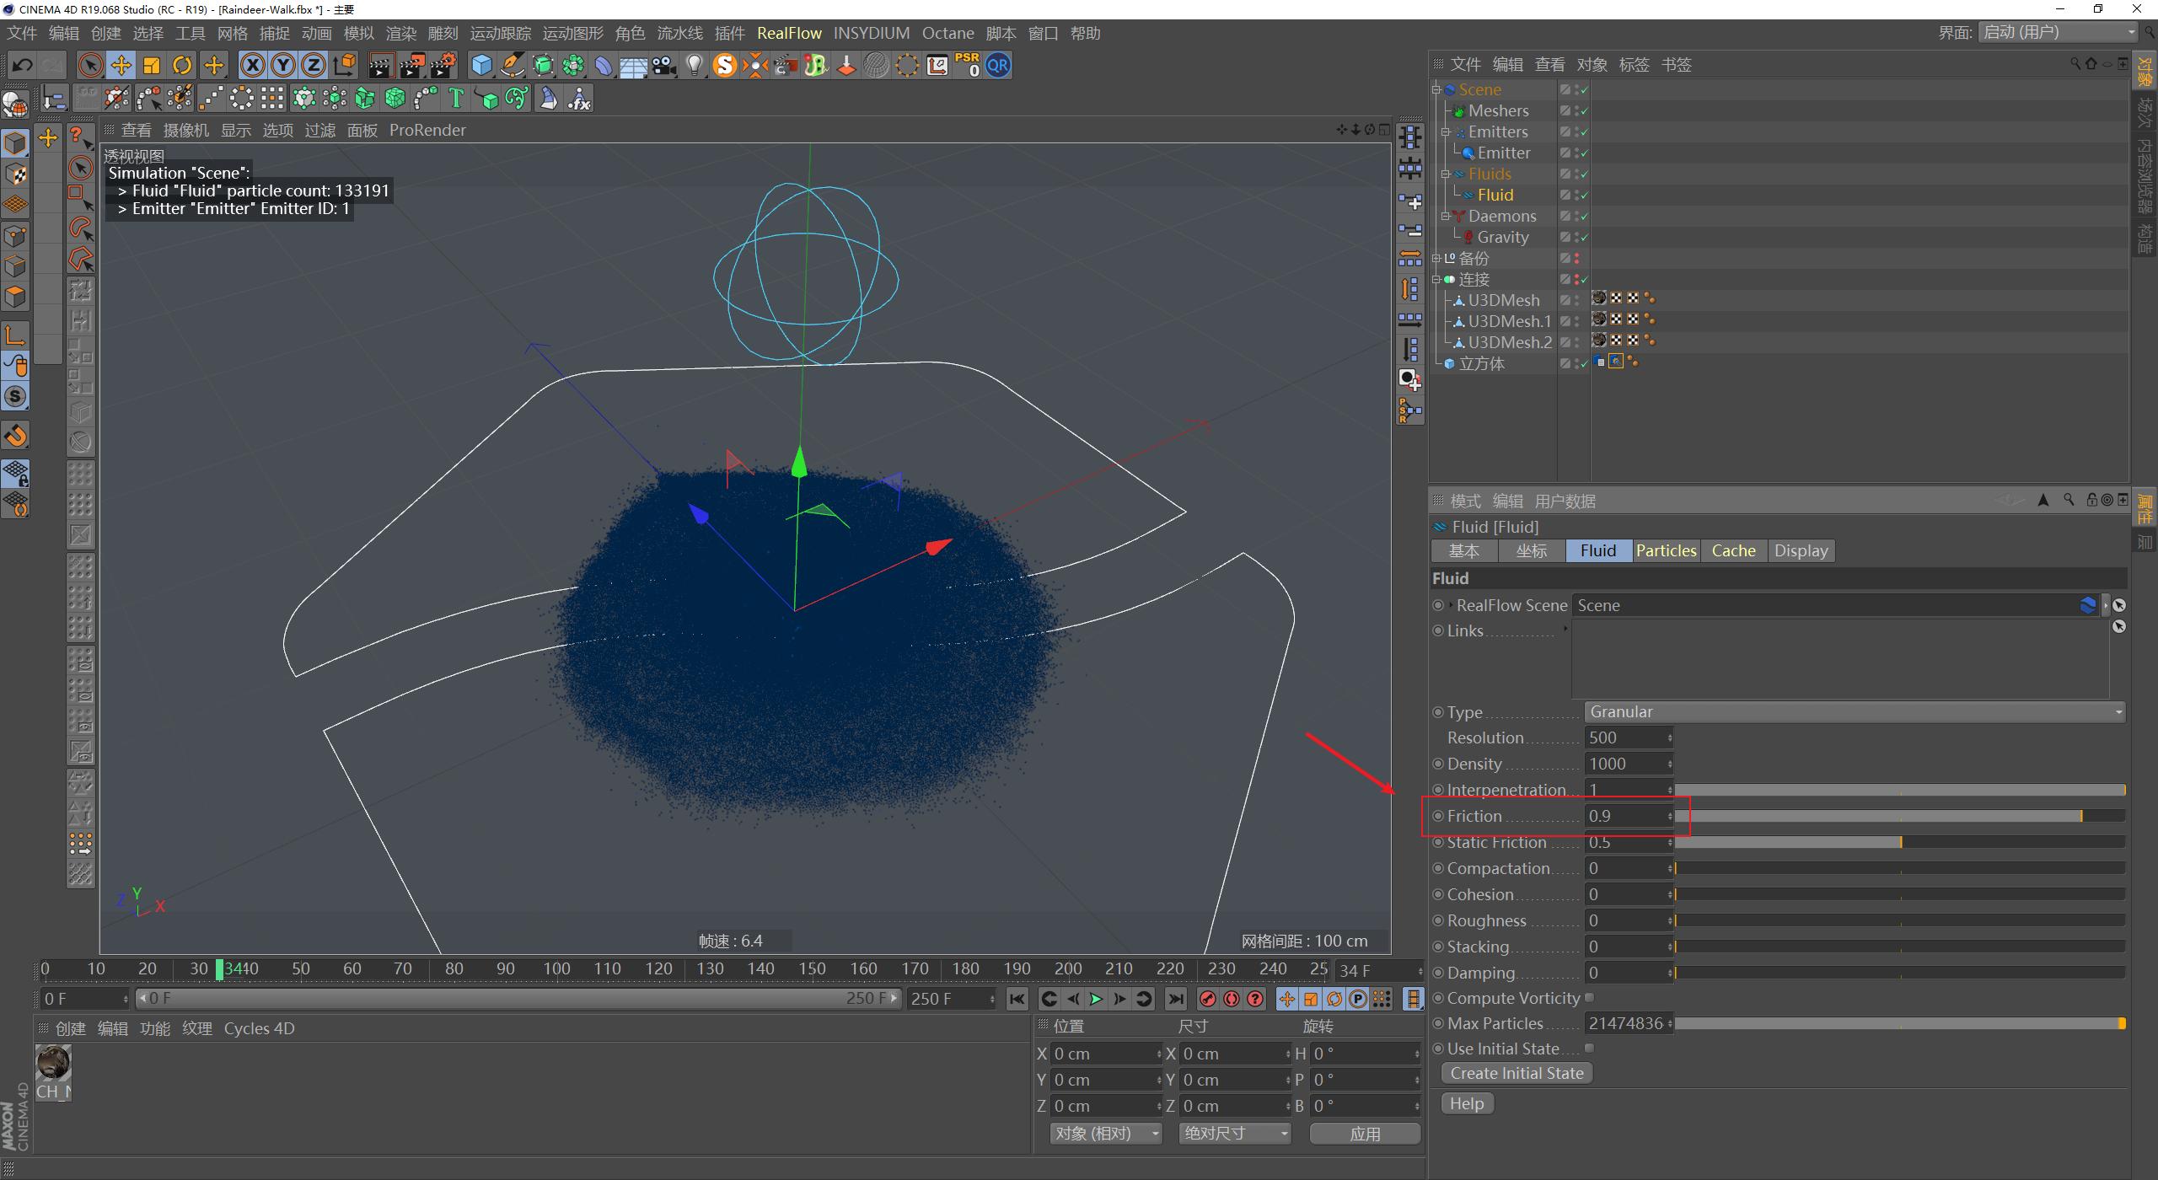Select the Rotate tool in toolbar
This screenshot has height=1180, width=2158.
pos(182,65)
